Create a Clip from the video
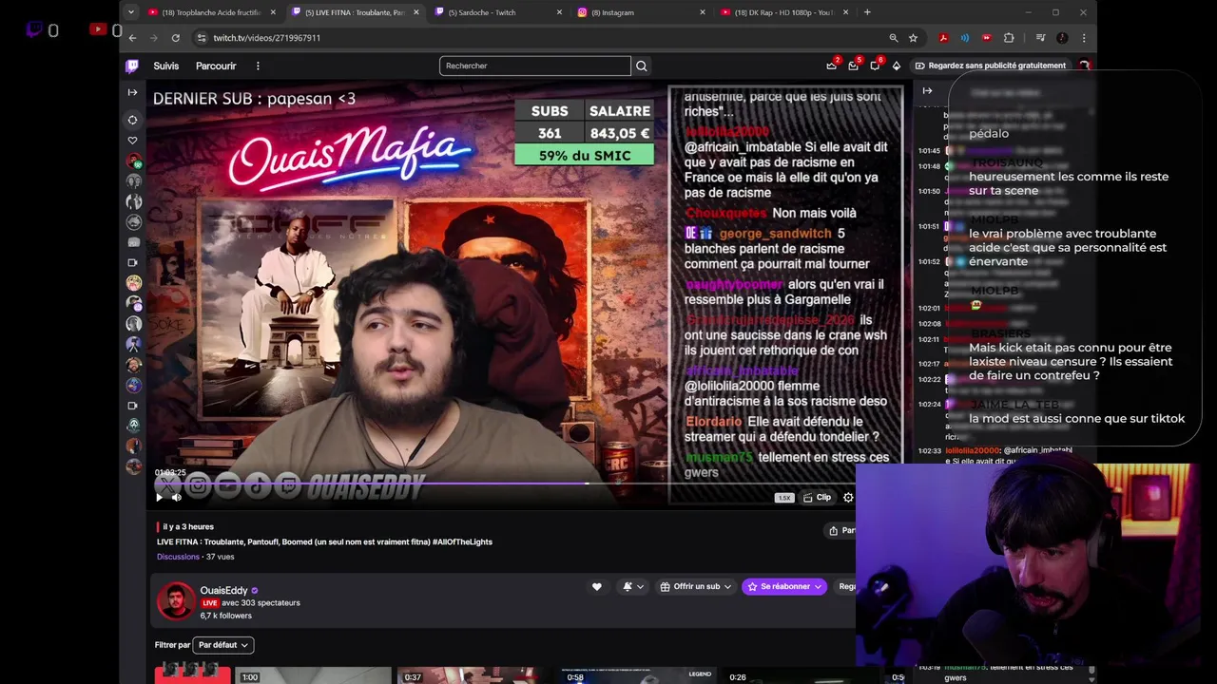 click(817, 497)
